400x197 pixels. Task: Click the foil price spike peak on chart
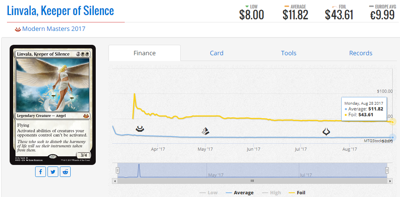click(x=134, y=93)
